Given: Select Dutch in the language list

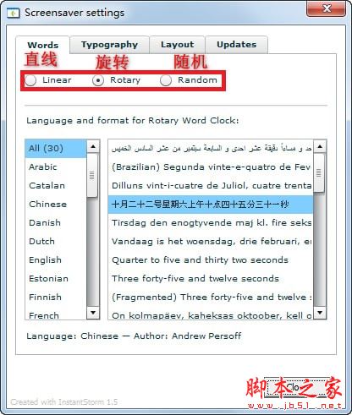Looking at the screenshot, I should [56, 241].
